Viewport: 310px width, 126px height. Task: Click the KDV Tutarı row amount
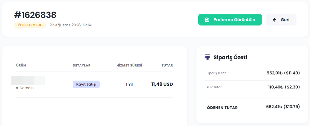coord(284,87)
